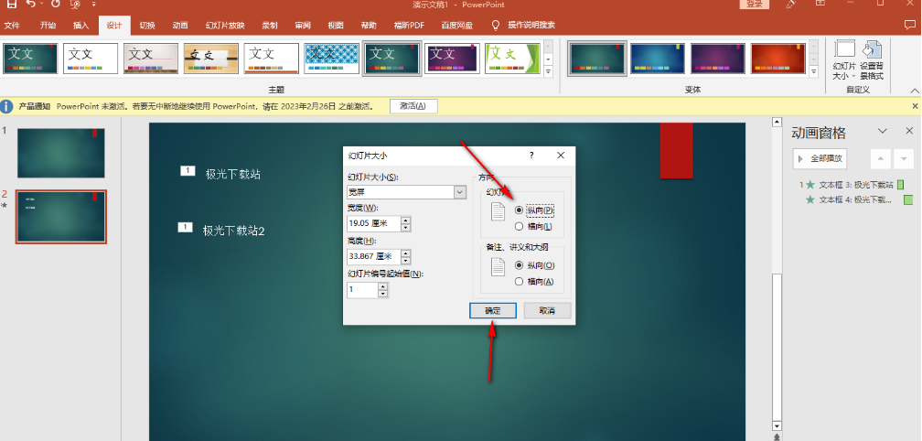Click the play-all (全部播放) button
Viewport: 922px width, 441px height.
pos(820,159)
